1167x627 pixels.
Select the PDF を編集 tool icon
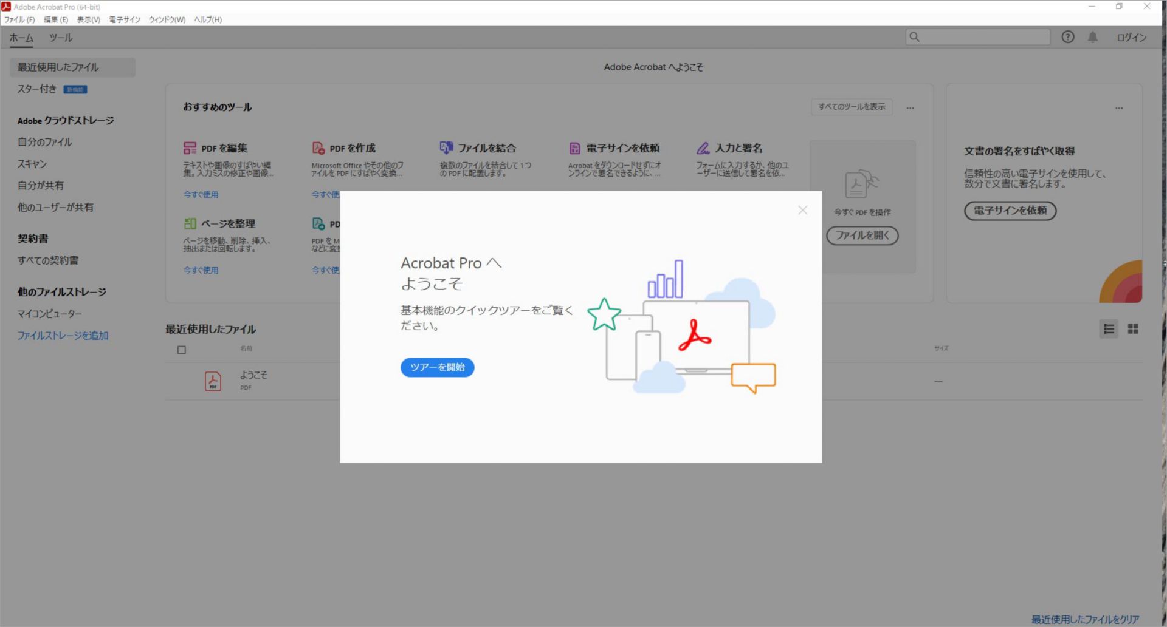(190, 147)
